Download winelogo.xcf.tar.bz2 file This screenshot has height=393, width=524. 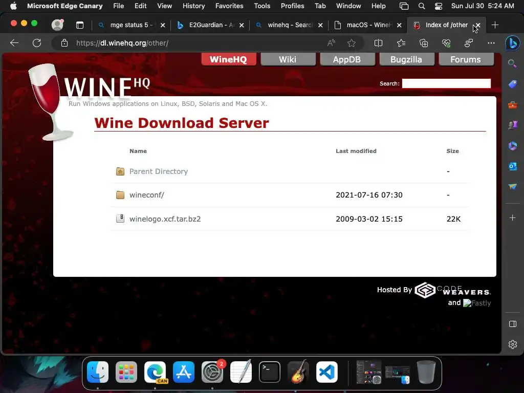[165, 219]
